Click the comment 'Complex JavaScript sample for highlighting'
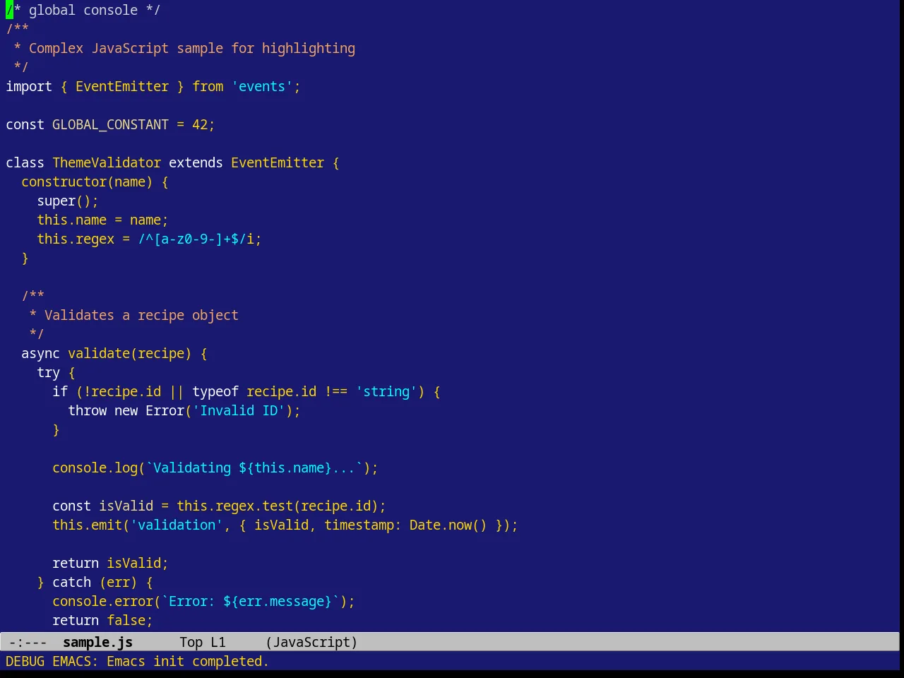The image size is (904, 678). (192, 48)
